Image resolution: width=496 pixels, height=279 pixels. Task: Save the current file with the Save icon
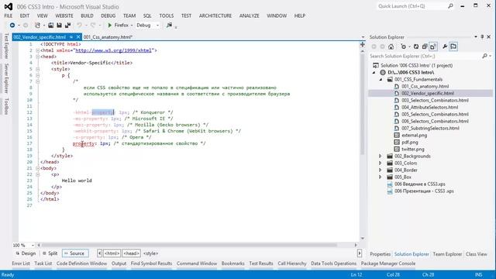point(59,25)
